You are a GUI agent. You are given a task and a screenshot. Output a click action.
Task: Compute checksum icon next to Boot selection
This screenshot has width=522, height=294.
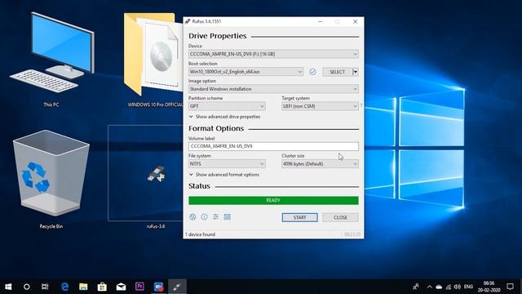click(312, 72)
